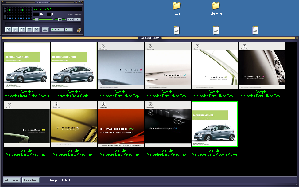Click the Winamp seek position bar
This screenshot has width=299, height=187.
coord(43,24)
